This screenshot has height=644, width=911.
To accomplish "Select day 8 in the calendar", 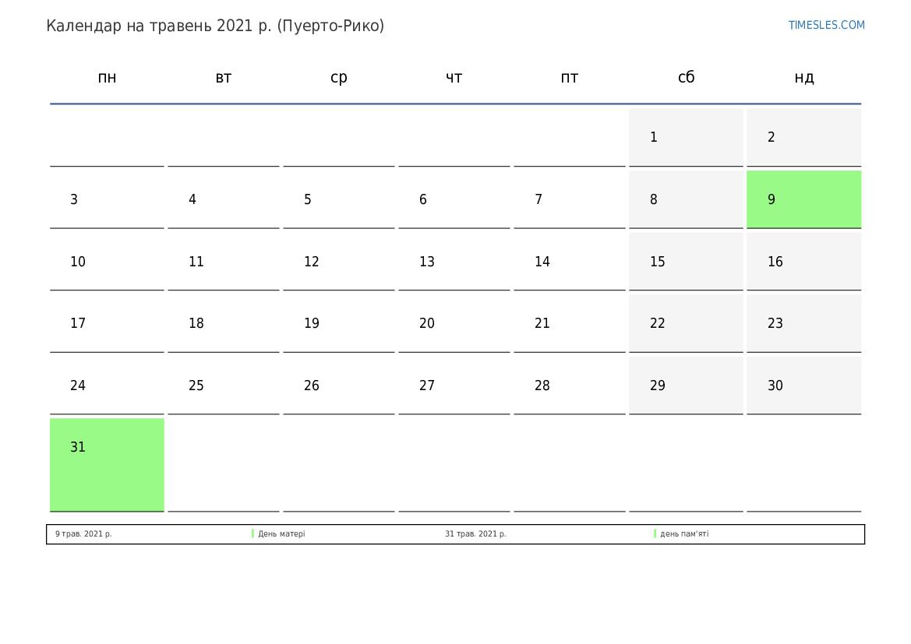I will tap(686, 199).
